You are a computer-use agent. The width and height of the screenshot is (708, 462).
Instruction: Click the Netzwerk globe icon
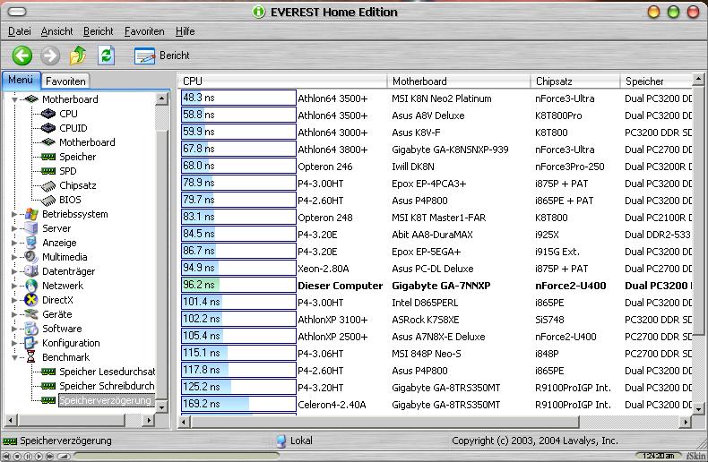coord(31,286)
